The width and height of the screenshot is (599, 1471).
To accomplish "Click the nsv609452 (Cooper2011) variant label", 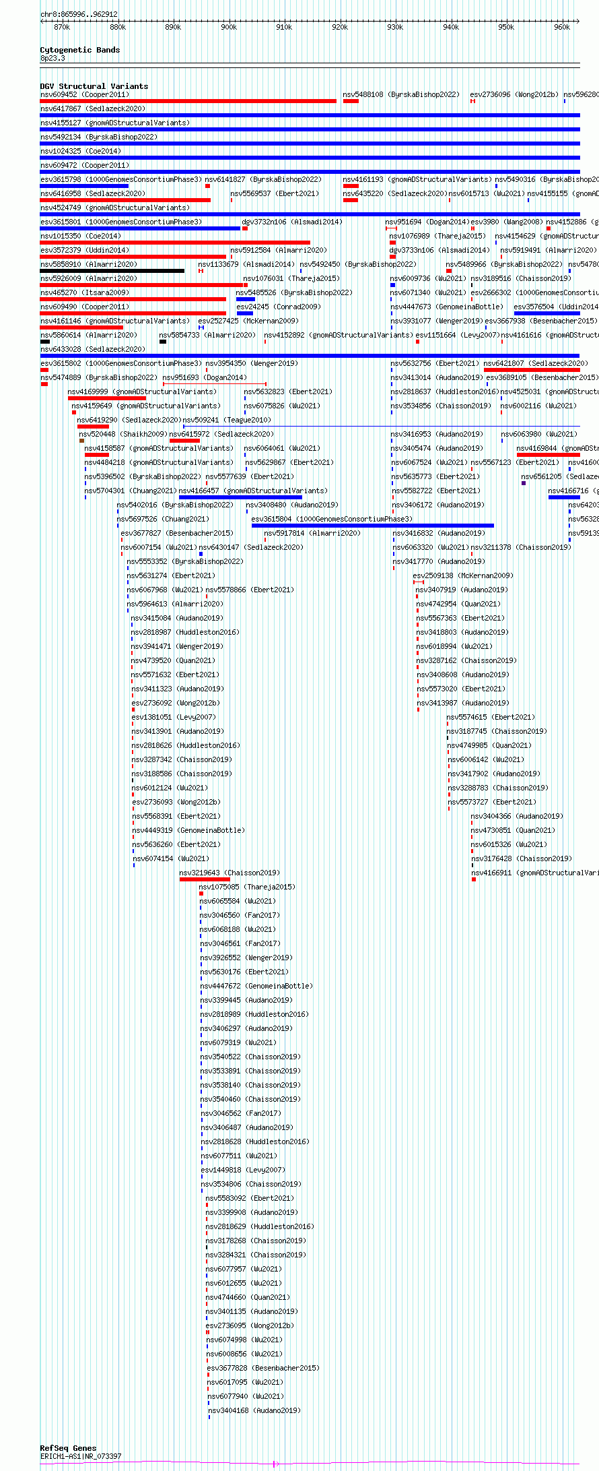I will 84,94.
